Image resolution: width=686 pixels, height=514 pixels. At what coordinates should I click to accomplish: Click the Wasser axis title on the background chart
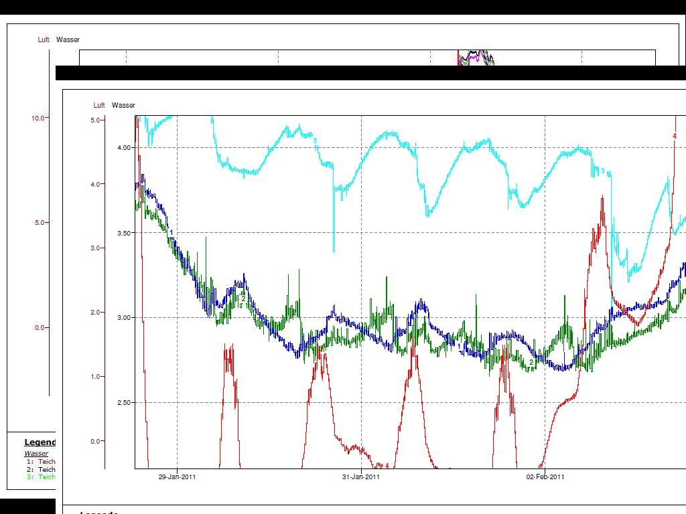(x=68, y=39)
